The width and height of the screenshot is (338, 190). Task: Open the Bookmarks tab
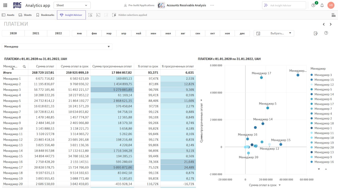click(x=45, y=15)
